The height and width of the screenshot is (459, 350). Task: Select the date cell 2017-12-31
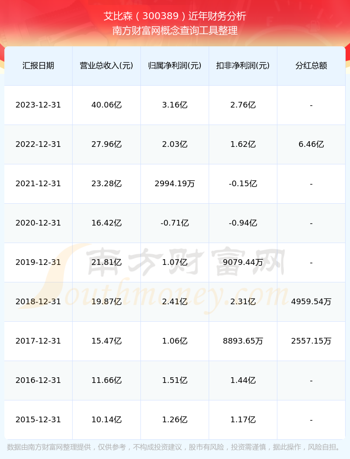pos(38,341)
